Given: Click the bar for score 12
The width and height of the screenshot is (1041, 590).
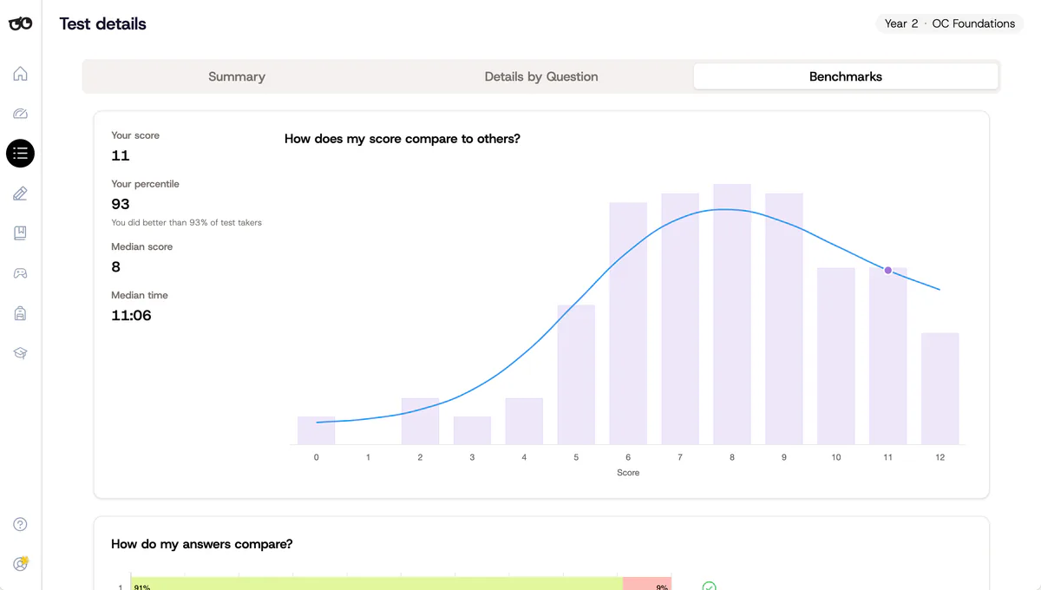Looking at the screenshot, I should point(940,389).
